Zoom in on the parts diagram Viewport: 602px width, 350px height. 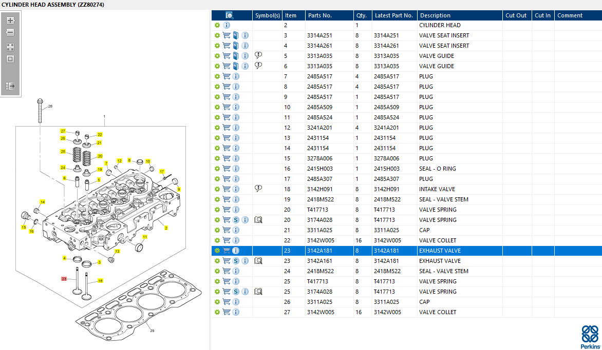click(x=10, y=20)
